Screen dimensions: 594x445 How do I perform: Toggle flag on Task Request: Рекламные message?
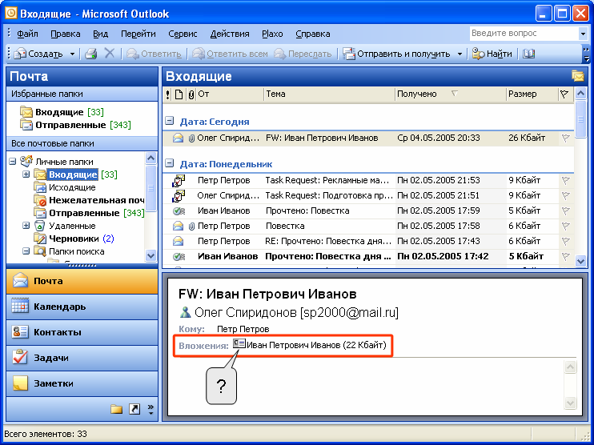pyautogui.click(x=565, y=181)
